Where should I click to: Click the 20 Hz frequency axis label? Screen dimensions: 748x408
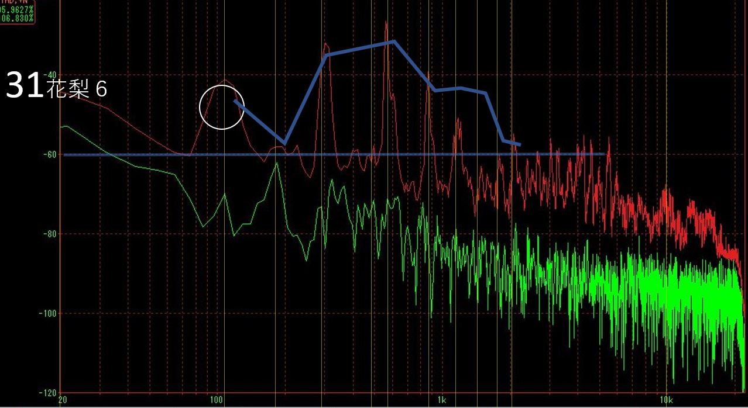point(62,401)
